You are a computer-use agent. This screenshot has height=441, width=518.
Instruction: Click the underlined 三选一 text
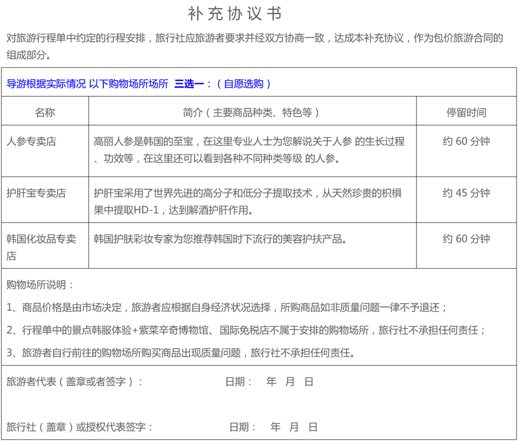[189, 84]
